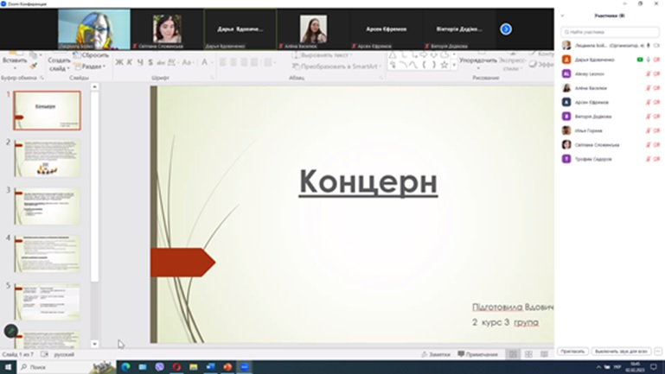This screenshot has height=374, width=665.
Task: Open more options in participants panel
Action: click(658, 352)
